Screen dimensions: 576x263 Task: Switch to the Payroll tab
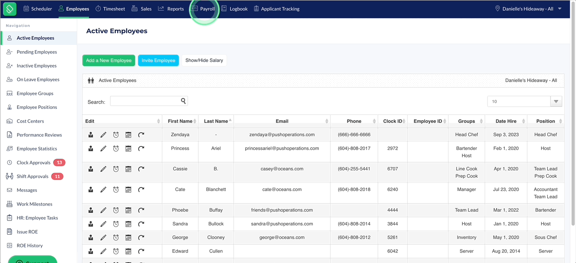click(203, 8)
